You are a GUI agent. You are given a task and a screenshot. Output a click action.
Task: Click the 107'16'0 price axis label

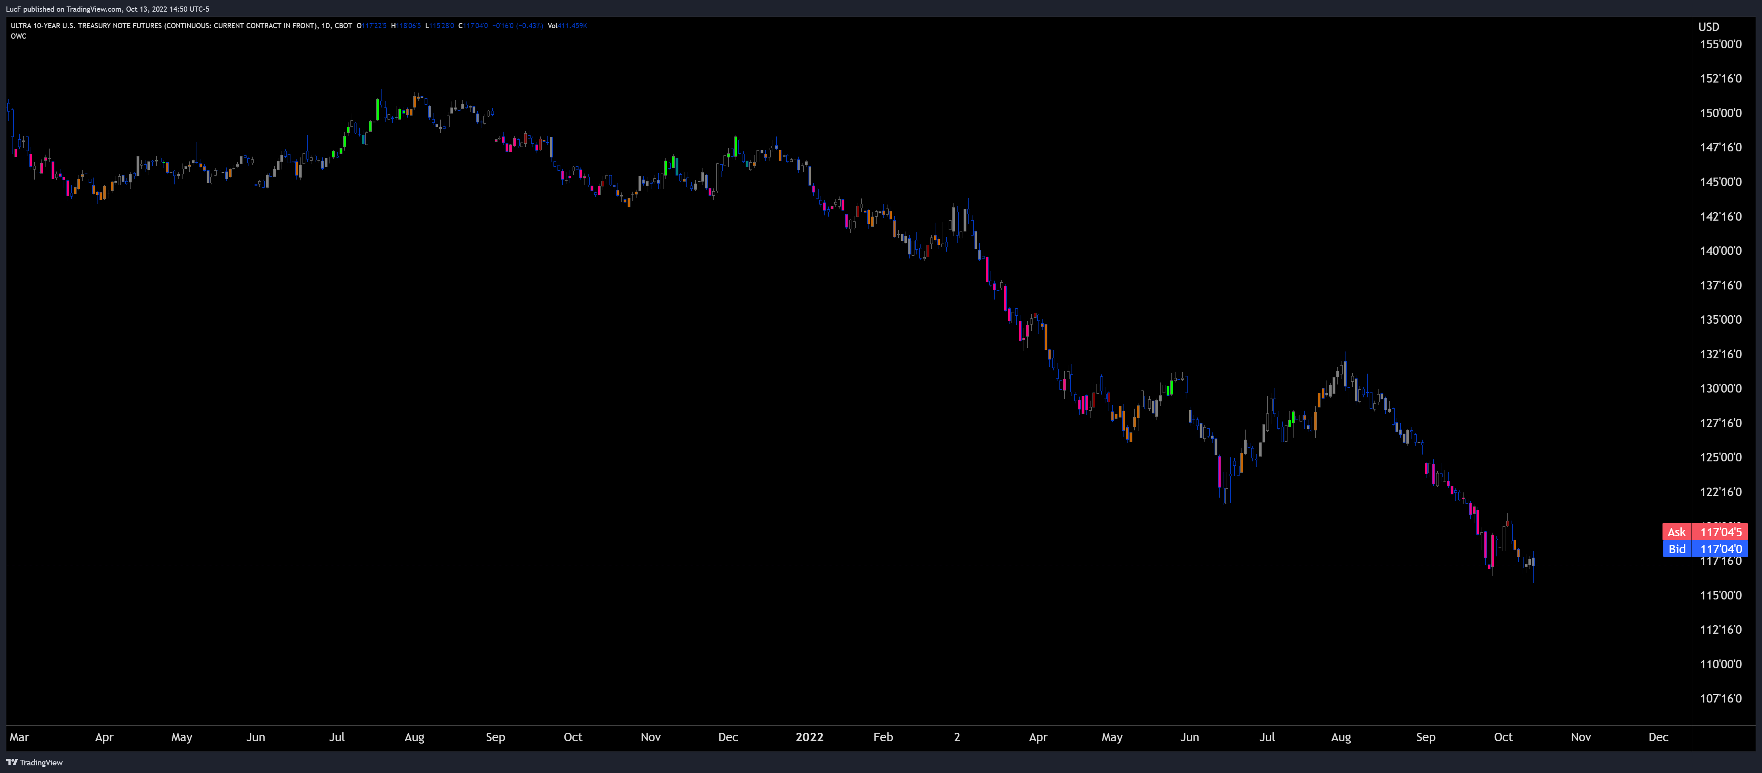pos(1721,699)
